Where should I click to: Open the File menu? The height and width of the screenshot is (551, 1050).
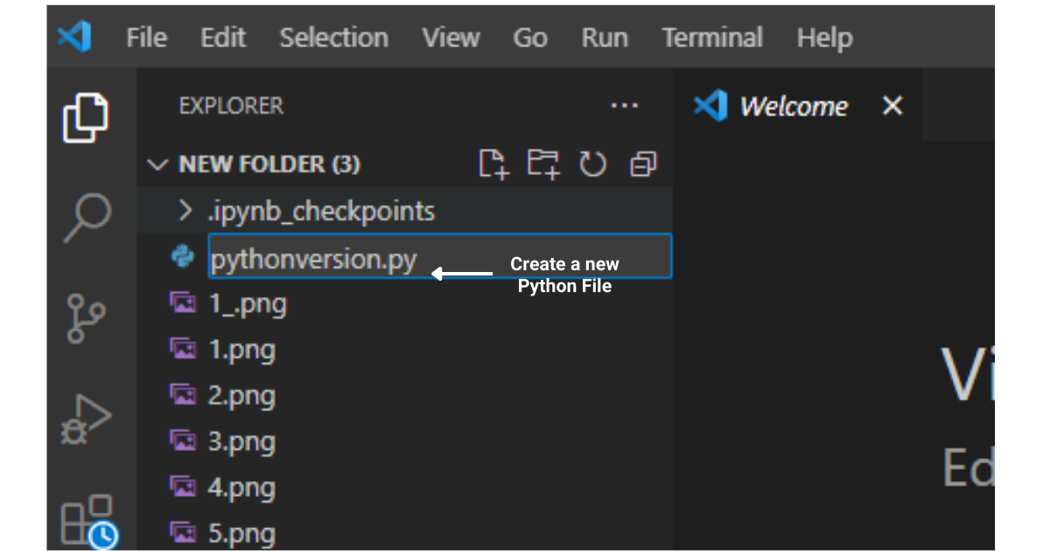(x=147, y=38)
